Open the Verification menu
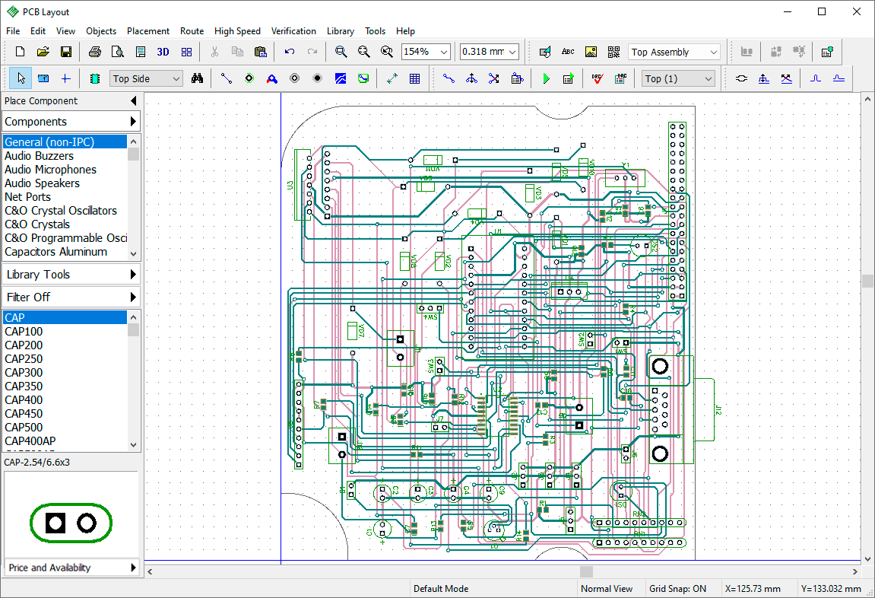The image size is (875, 598). click(x=293, y=31)
